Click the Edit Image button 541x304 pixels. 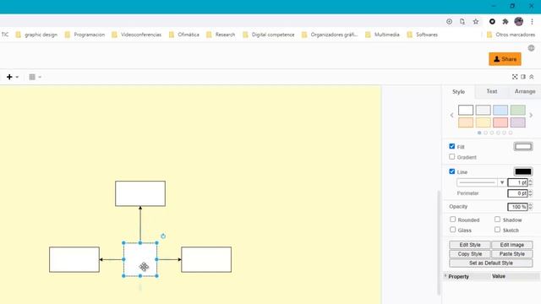click(x=512, y=245)
